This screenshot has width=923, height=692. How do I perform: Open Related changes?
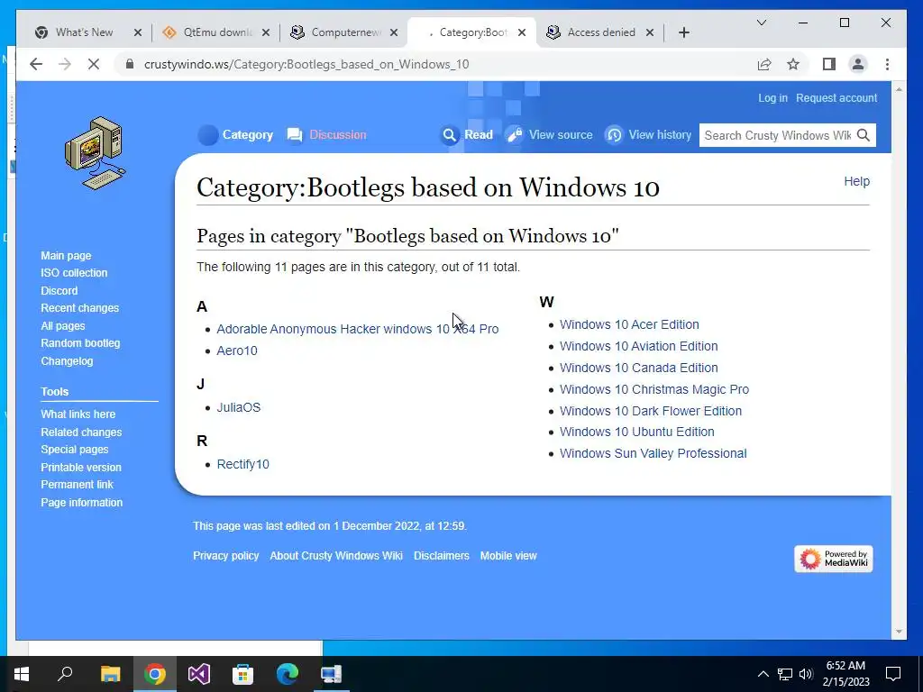point(81,432)
